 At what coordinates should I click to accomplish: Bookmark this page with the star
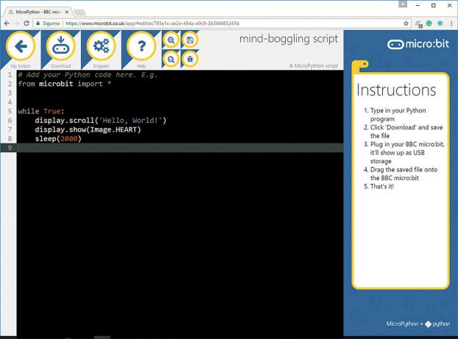coord(406,24)
